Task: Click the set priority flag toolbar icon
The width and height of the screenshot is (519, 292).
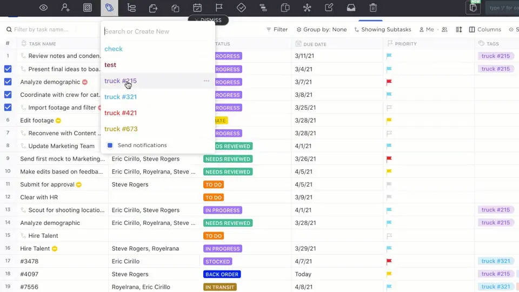Action: [x=219, y=8]
